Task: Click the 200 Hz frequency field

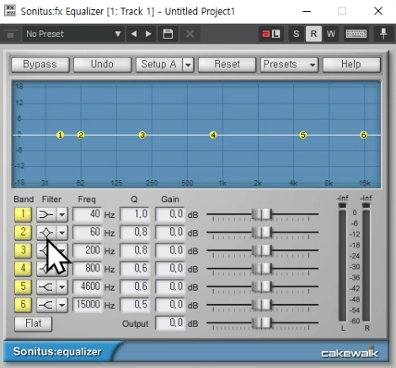Action: click(88, 251)
